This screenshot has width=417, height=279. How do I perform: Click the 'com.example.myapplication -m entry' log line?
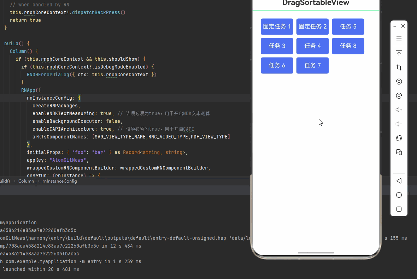(70, 262)
